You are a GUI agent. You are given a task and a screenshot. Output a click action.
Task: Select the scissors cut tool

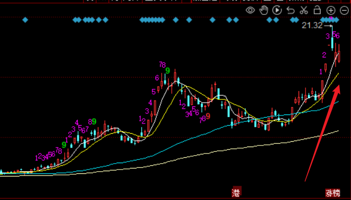click(304, 10)
